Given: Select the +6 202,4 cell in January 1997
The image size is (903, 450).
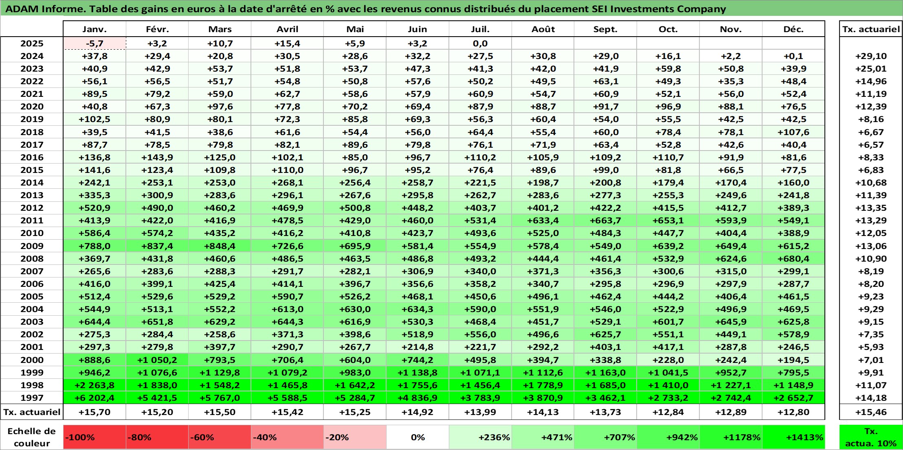Looking at the screenshot, I should coord(94,398).
